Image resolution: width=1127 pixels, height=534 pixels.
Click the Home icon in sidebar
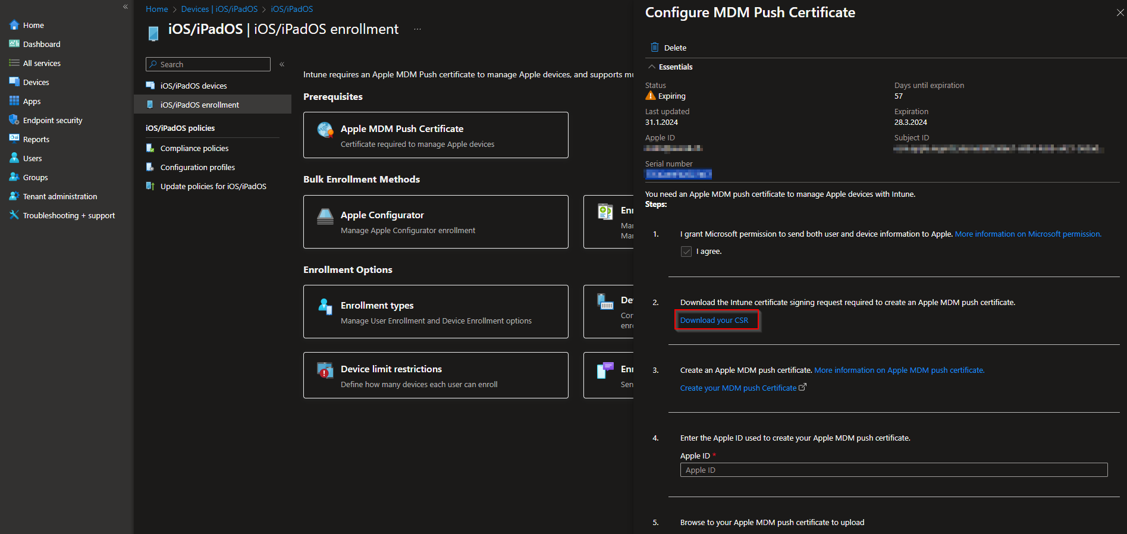(14, 25)
